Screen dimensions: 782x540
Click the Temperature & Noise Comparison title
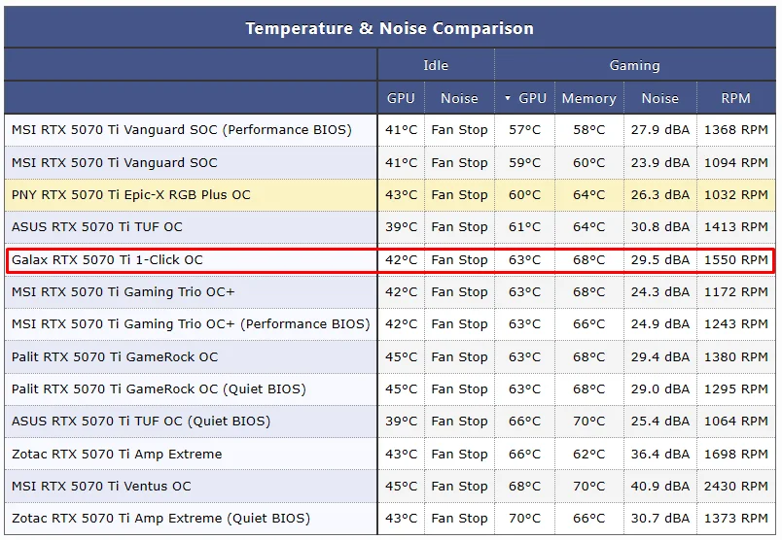pyautogui.click(x=389, y=28)
